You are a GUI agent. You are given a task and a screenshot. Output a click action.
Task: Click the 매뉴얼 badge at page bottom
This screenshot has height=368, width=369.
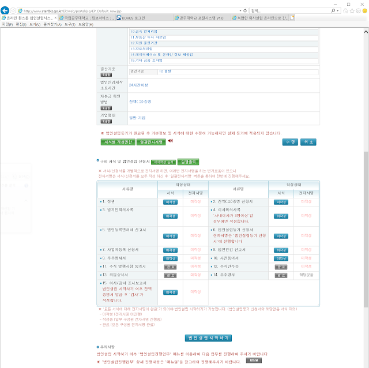click(x=254, y=361)
